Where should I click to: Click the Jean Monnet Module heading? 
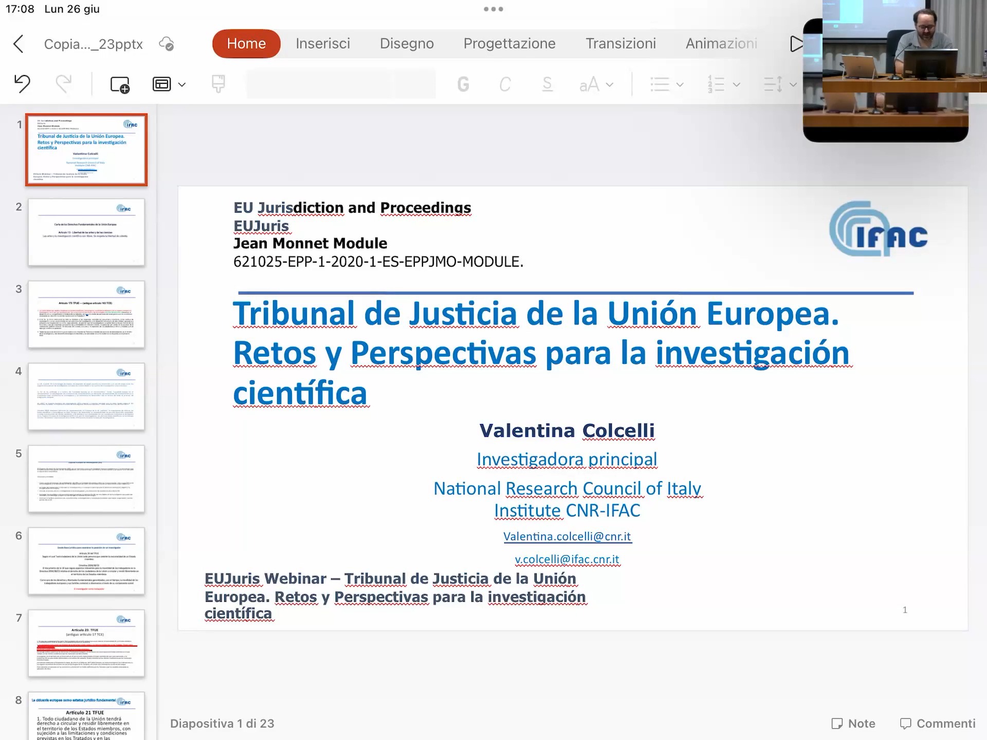tap(310, 243)
